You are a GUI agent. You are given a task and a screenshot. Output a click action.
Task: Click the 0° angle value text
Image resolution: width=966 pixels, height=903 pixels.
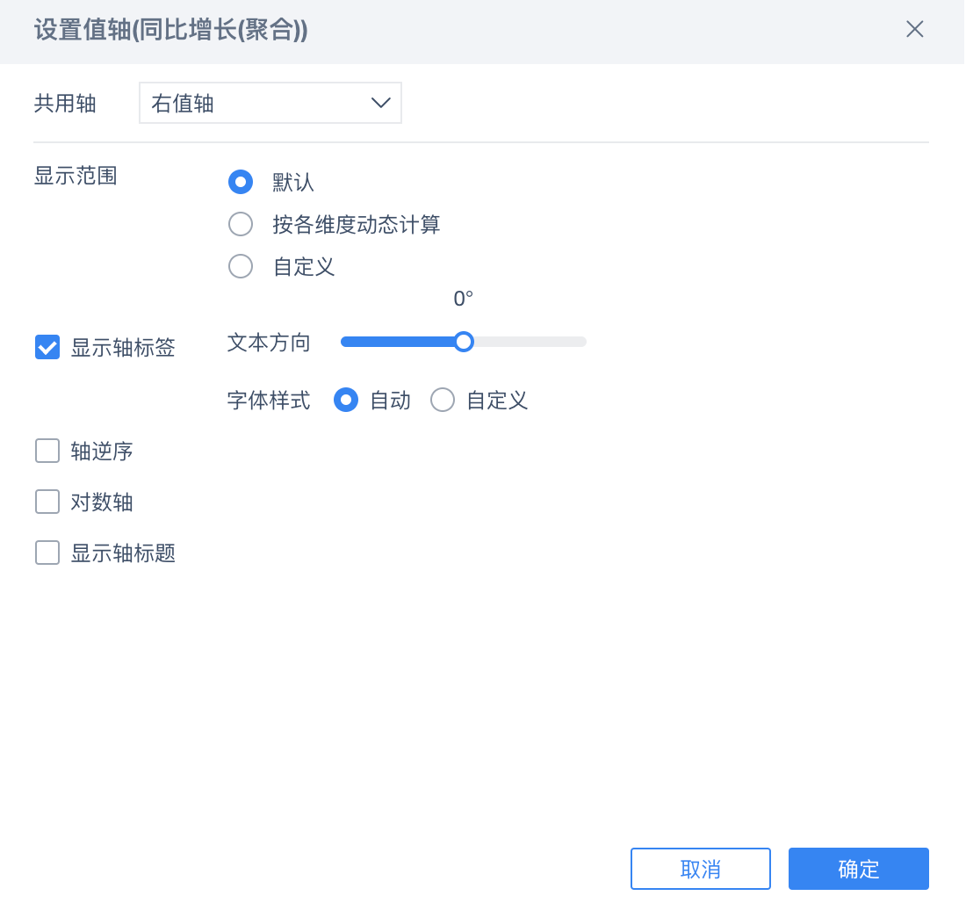(464, 299)
